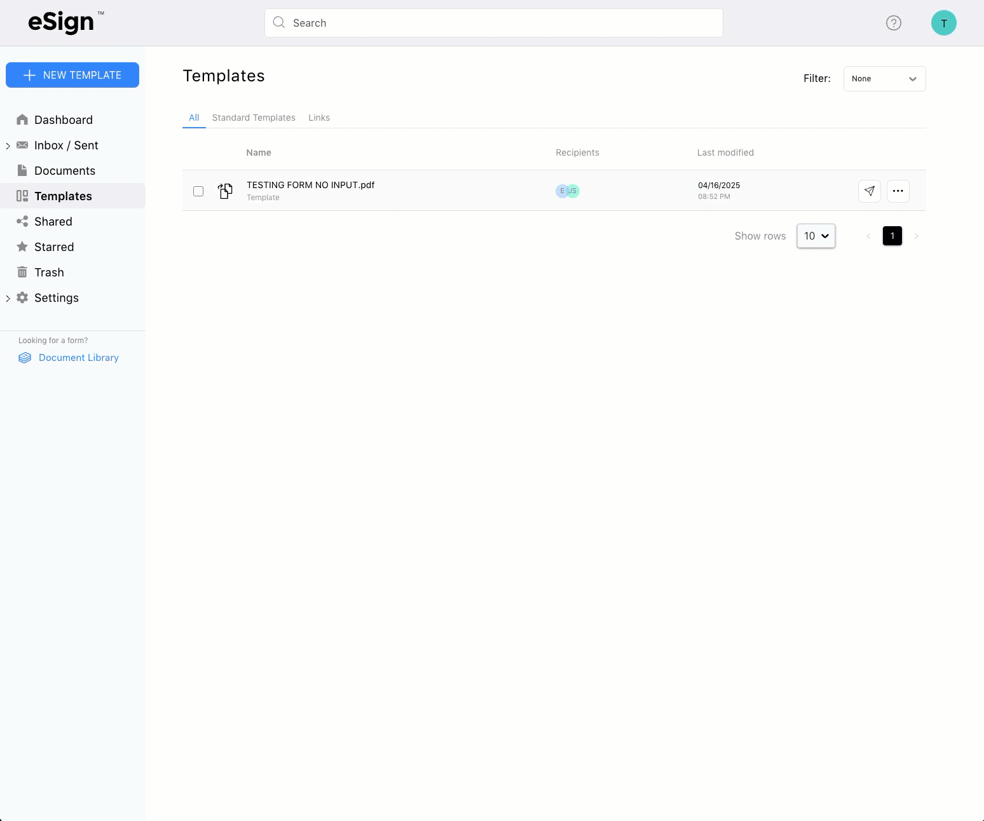Select the TESTING FORM NO INPUT.pdf checkbox

tap(198, 191)
